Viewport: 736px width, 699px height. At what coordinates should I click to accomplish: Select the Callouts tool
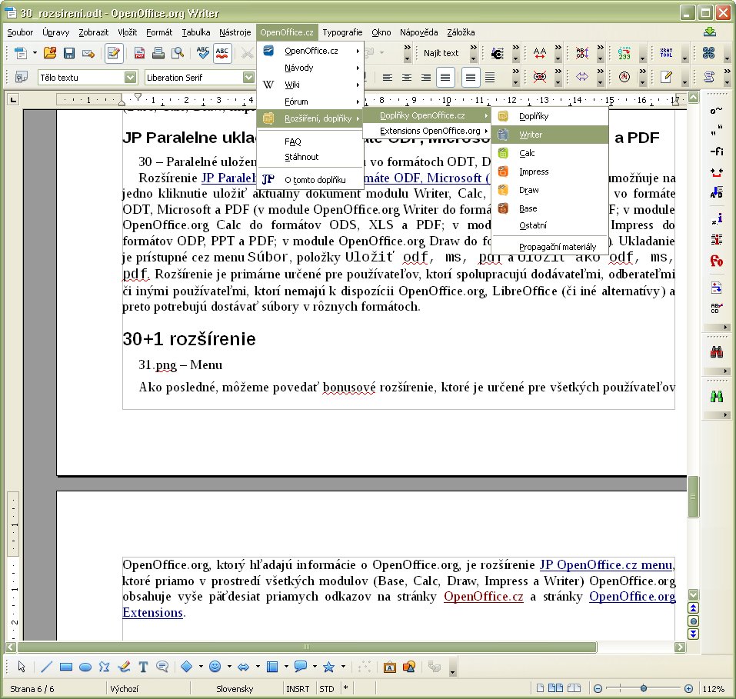pos(162,667)
